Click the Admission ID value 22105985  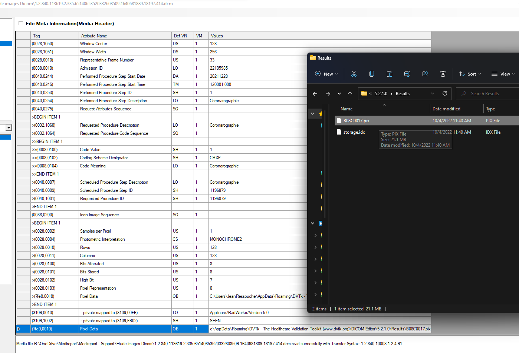(219, 68)
